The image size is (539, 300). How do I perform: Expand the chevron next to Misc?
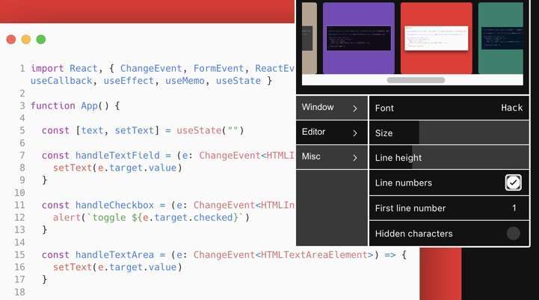click(355, 157)
